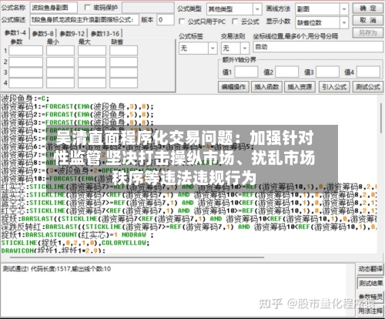
Task: Click parameter row 2 最大 field
Action: pyautogui.click(x=92, y=62)
